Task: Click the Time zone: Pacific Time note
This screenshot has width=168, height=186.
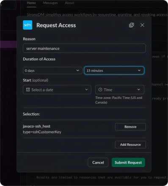Action: [x=119, y=100]
